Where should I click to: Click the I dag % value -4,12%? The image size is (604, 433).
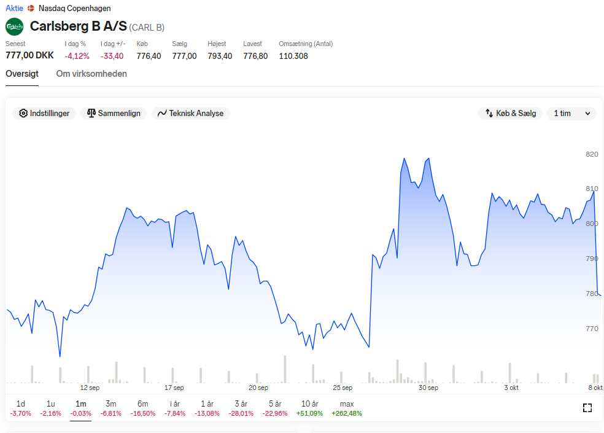coord(77,57)
